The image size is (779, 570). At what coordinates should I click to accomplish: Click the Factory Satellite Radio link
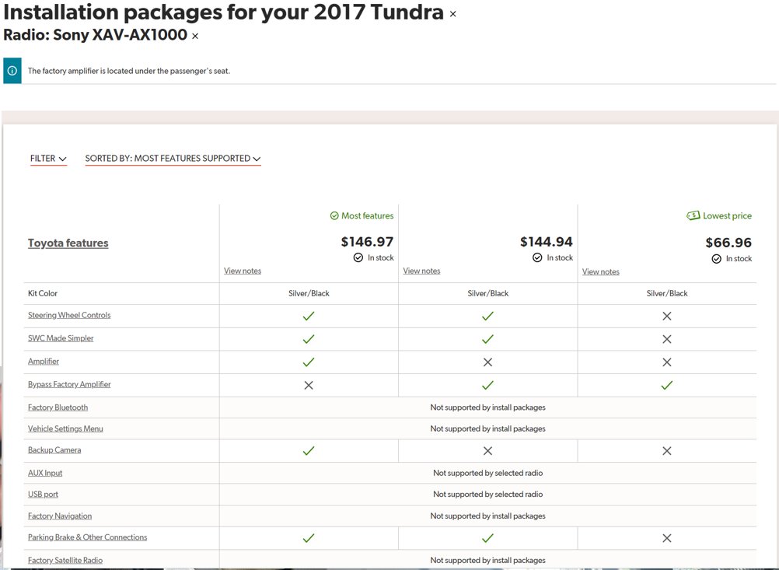[65, 560]
